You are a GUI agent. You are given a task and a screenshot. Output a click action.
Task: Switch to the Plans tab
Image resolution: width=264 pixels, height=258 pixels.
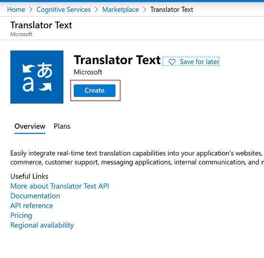(62, 126)
